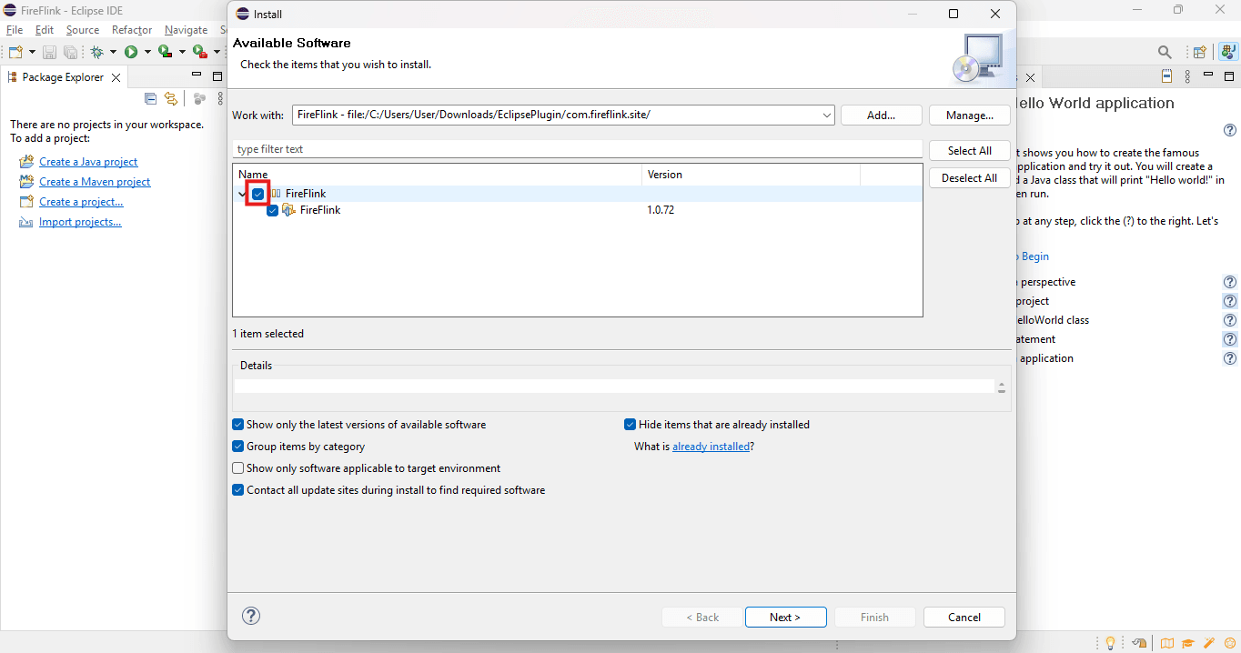
Task: Click the Debug bug icon in toolbar
Action: point(96,52)
